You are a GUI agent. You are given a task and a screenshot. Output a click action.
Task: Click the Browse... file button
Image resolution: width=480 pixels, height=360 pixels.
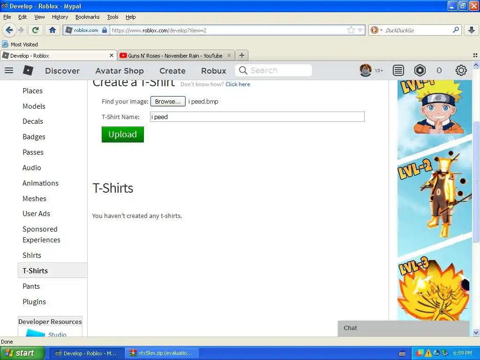click(168, 101)
